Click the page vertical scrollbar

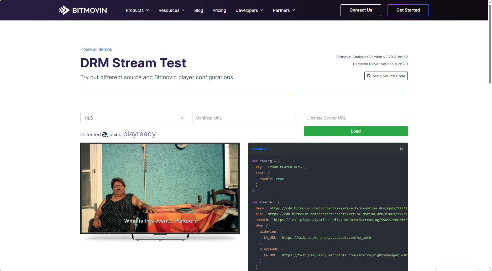point(490,45)
